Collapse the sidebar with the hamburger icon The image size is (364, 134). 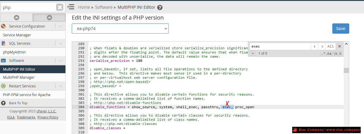click(71, 7)
